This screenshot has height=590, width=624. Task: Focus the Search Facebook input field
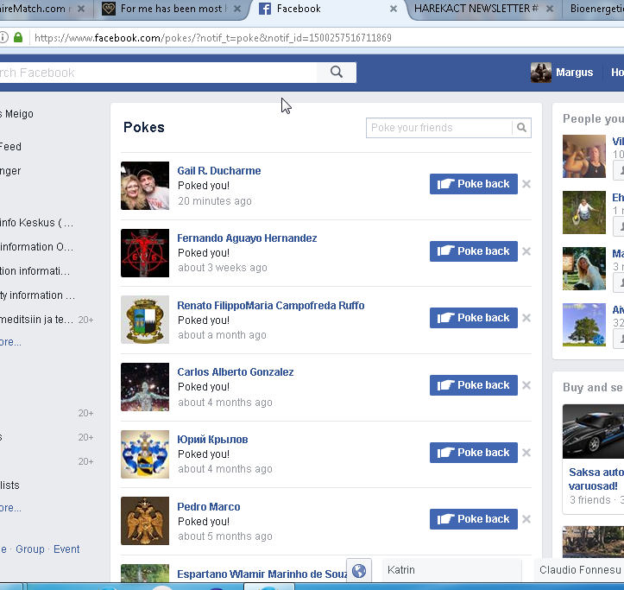click(159, 73)
